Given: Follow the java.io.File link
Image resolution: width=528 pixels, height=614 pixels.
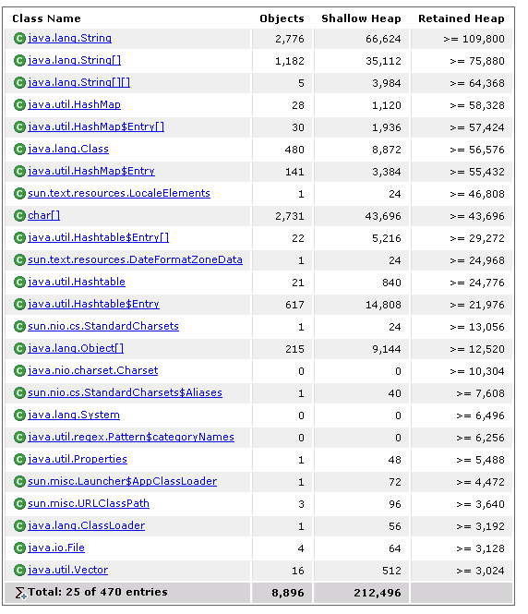Looking at the screenshot, I should [x=56, y=548].
